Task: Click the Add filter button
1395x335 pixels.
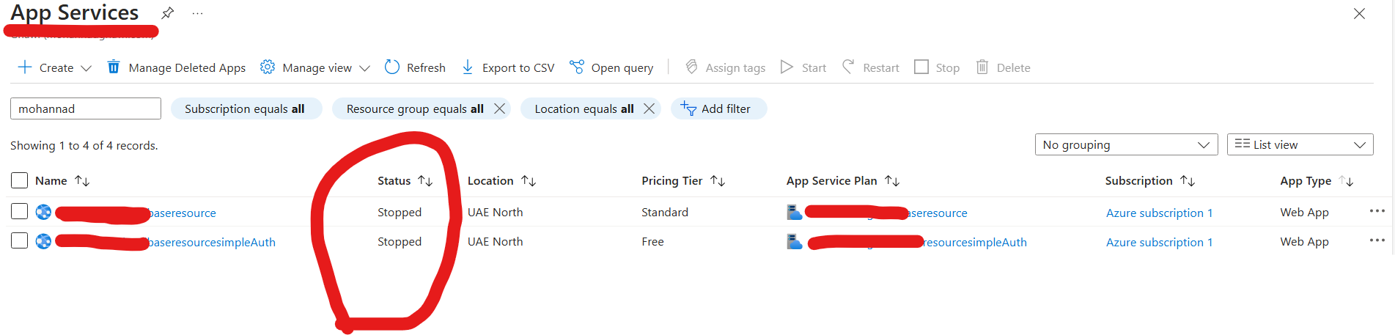Action: (718, 108)
